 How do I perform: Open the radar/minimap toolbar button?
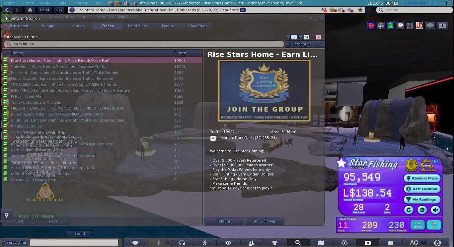[344, 243]
